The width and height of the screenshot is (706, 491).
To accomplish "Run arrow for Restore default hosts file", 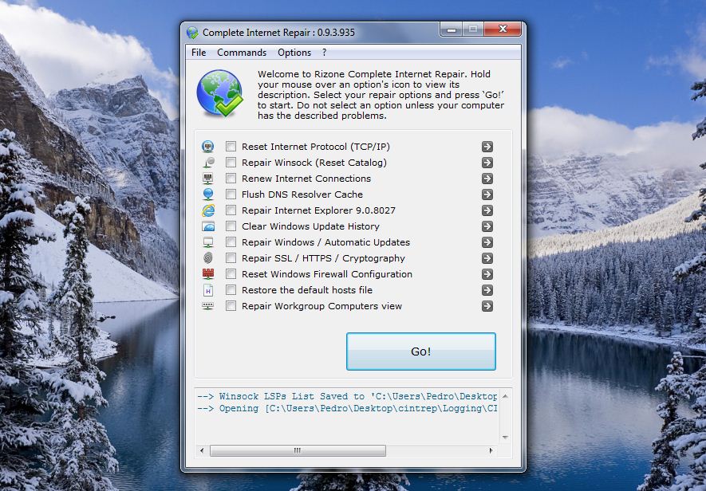I will (487, 290).
